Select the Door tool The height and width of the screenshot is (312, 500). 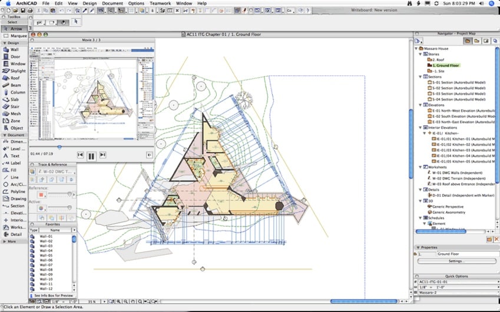14,57
